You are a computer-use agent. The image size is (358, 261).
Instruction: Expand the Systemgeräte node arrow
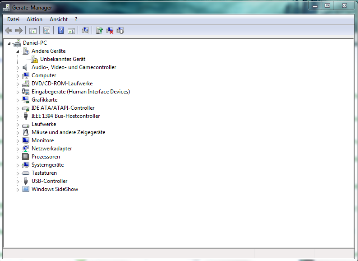18,165
